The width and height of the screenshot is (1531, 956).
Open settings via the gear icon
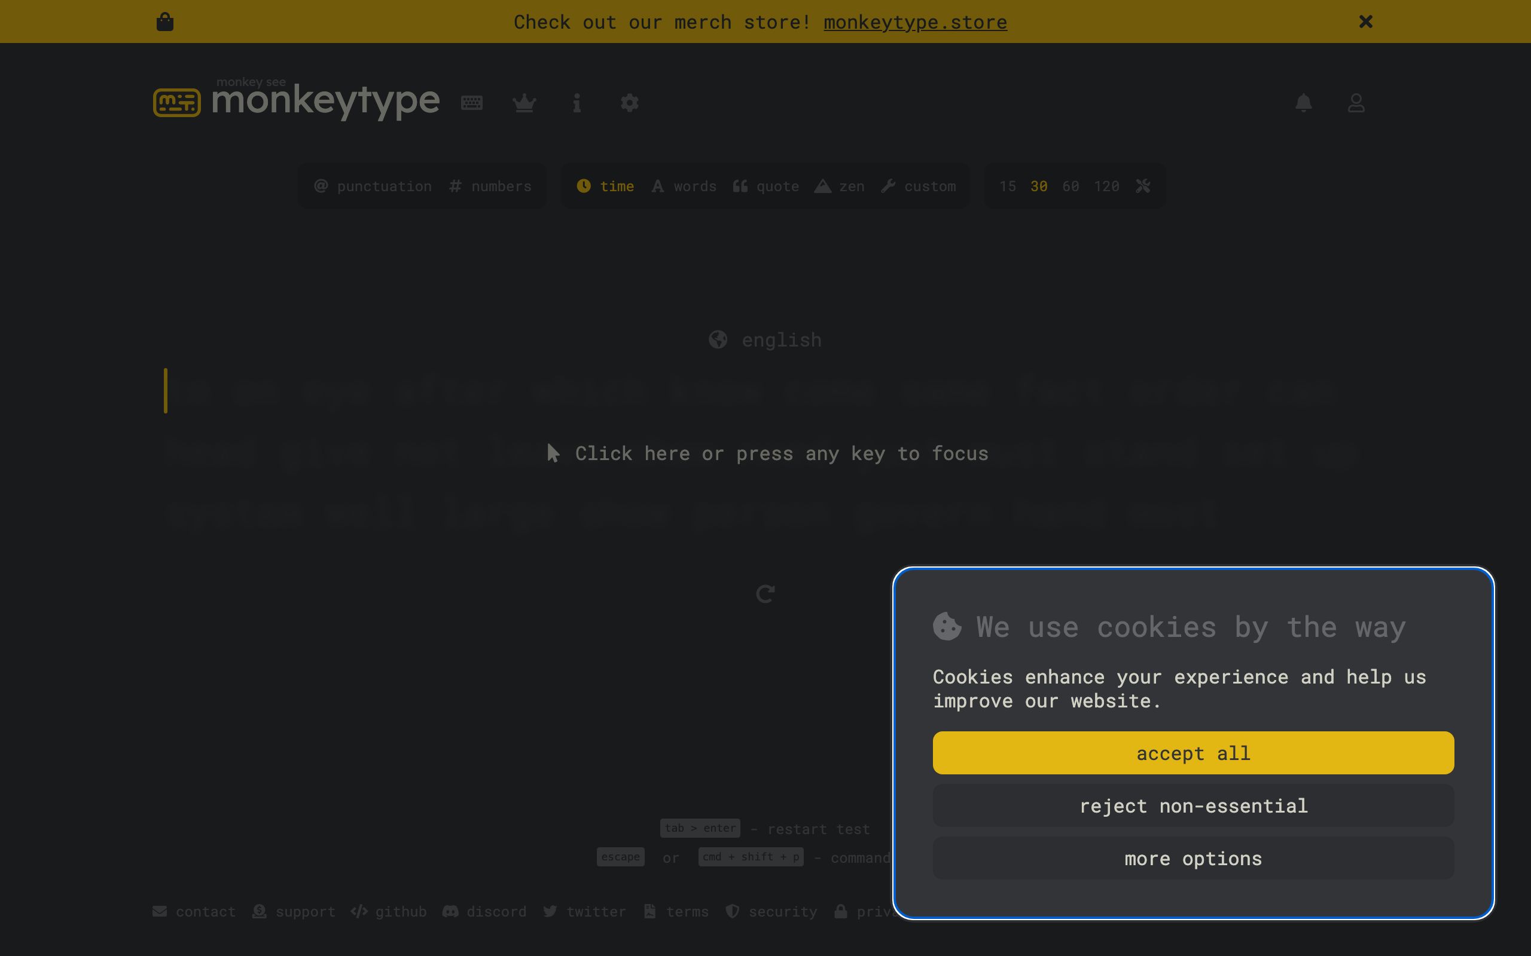pos(630,102)
